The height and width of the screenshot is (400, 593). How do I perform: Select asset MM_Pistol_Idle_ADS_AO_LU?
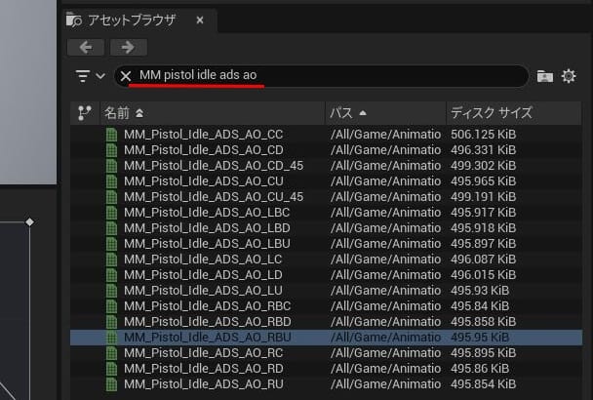[x=326, y=291]
